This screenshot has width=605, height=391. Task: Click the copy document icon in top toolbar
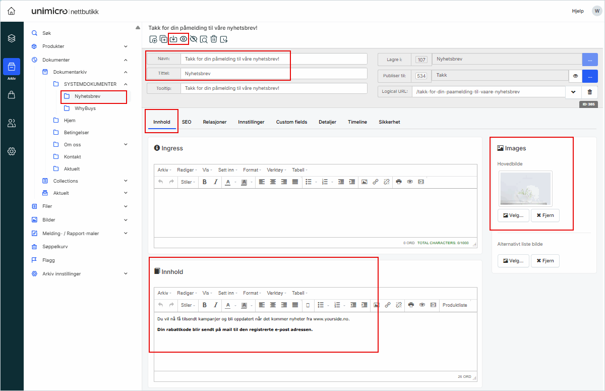163,39
